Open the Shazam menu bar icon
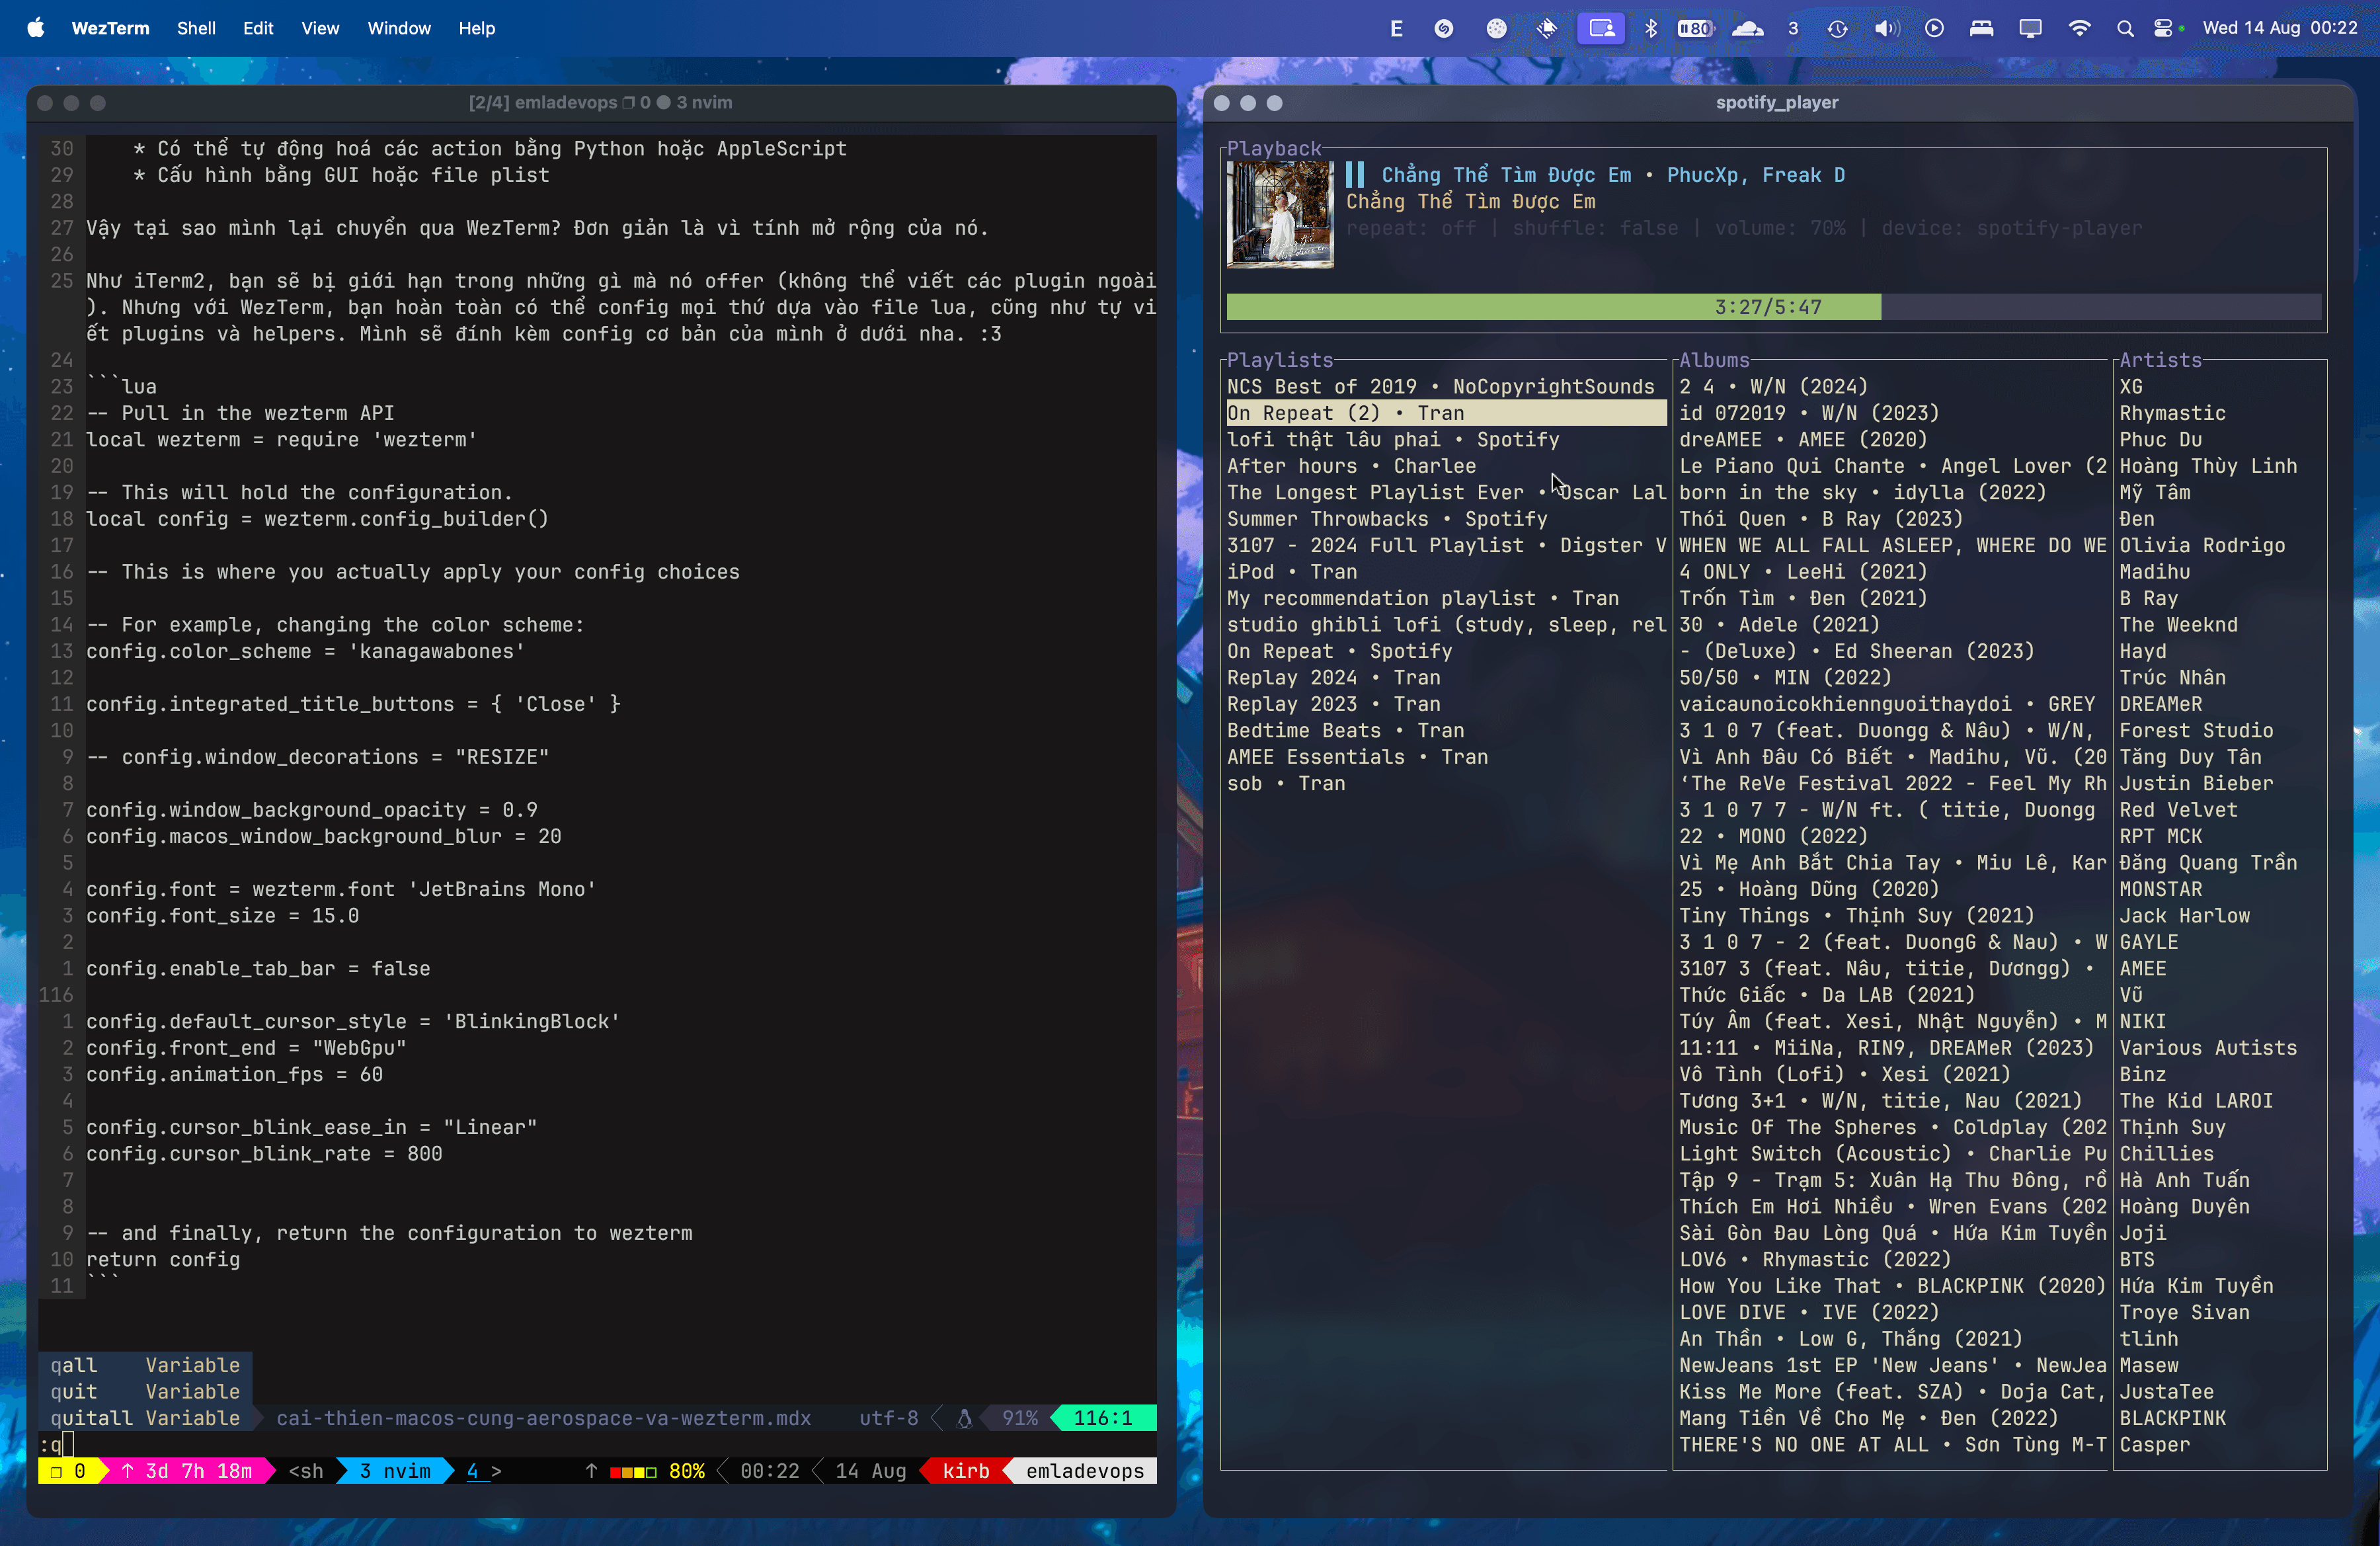The height and width of the screenshot is (1546, 2380). click(1443, 28)
